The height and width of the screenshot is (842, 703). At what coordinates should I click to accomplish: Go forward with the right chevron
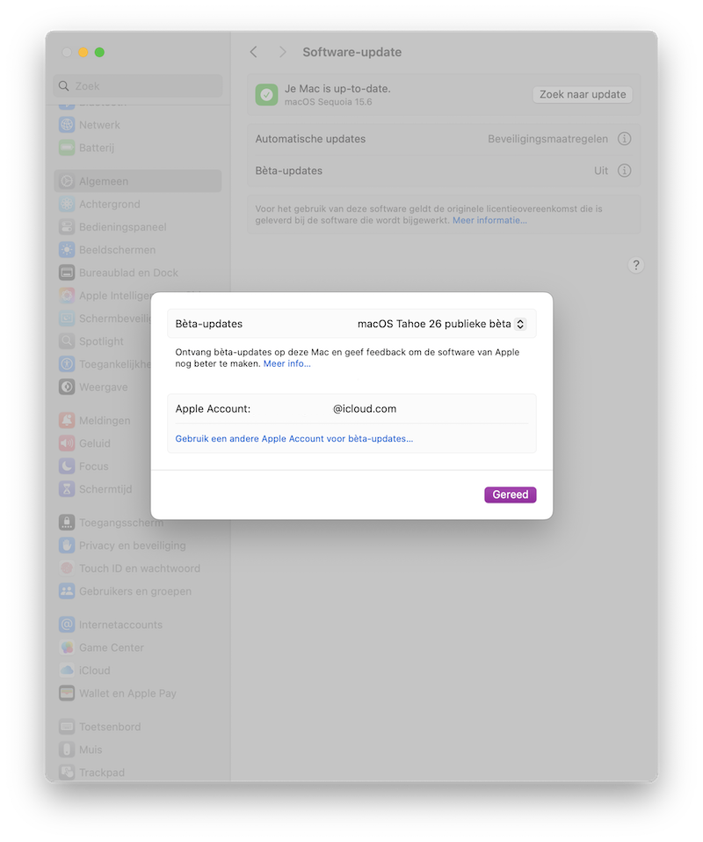[282, 52]
